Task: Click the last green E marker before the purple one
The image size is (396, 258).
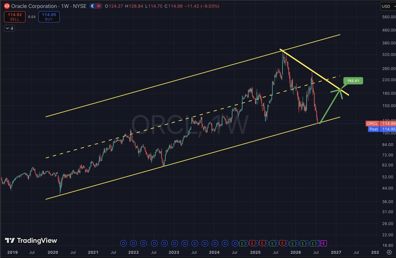Action: click(x=313, y=243)
